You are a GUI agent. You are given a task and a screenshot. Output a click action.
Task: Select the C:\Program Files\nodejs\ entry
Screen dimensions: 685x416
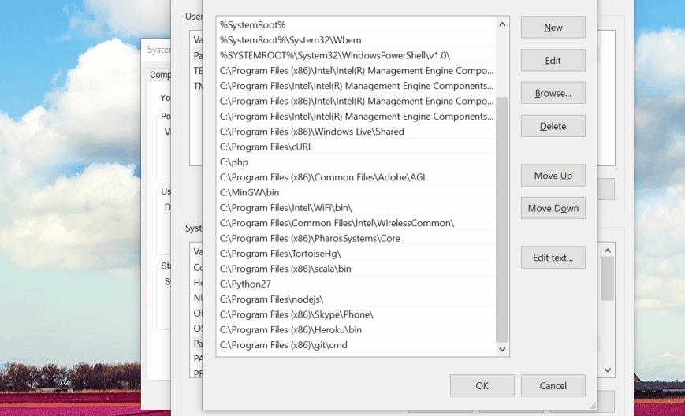tap(356, 299)
